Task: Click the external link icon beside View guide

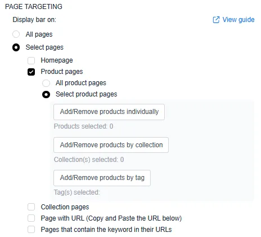Action: click(x=216, y=20)
